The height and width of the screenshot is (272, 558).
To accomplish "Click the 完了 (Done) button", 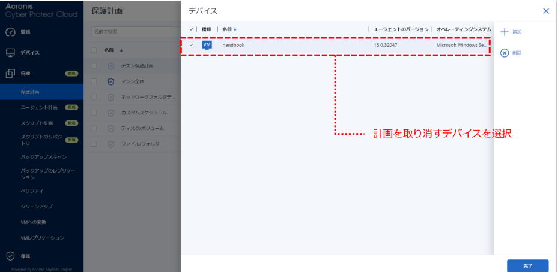I will 527,264.
